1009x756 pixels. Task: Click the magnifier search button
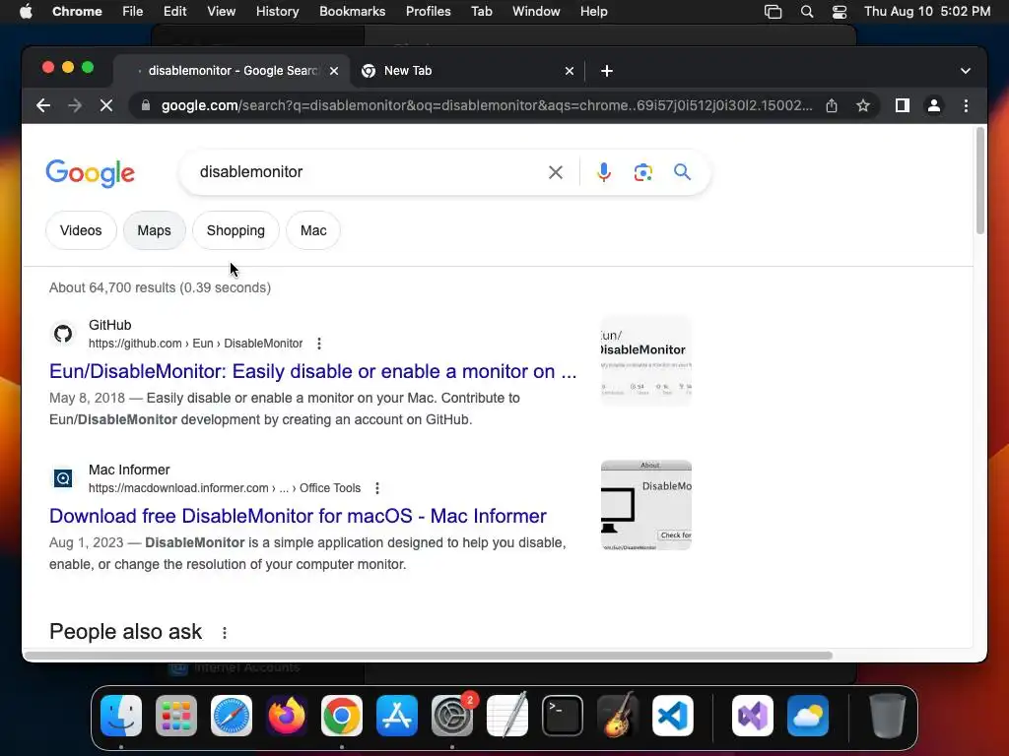(682, 171)
